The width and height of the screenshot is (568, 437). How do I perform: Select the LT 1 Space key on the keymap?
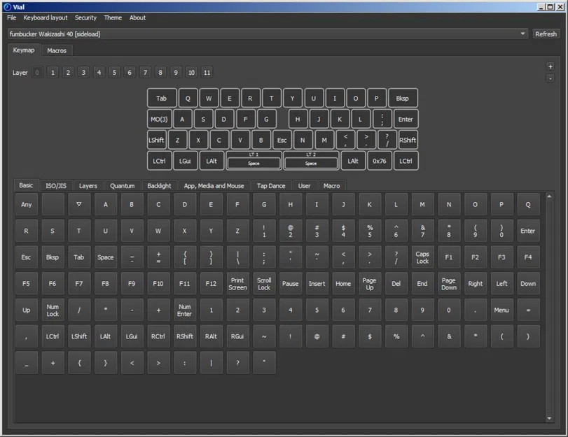pos(253,161)
